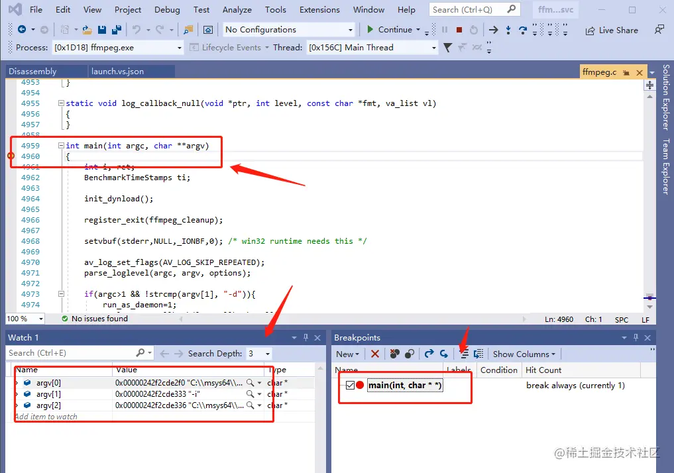Click the split editor icon above scrollbar

click(649, 85)
